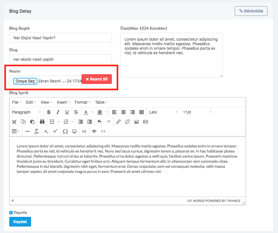Image resolution: width=278 pixels, height=233 pixels.
Task: Open the 11pt font size dropdown
Action: click(197, 112)
